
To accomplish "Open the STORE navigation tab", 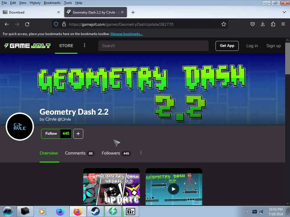I will [x=66, y=45].
